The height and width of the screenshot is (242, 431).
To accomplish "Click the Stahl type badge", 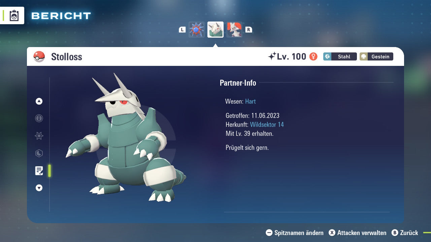I will [x=340, y=56].
